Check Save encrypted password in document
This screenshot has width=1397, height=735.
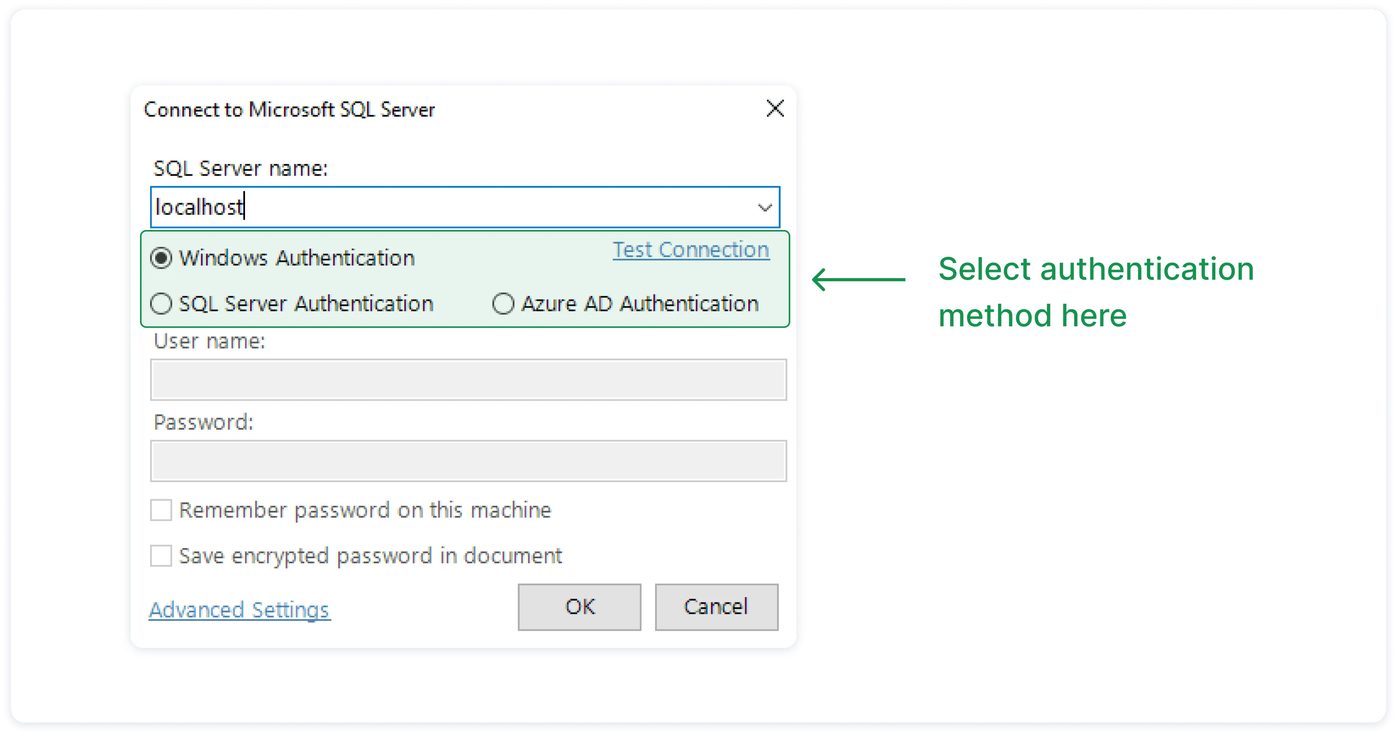161,556
